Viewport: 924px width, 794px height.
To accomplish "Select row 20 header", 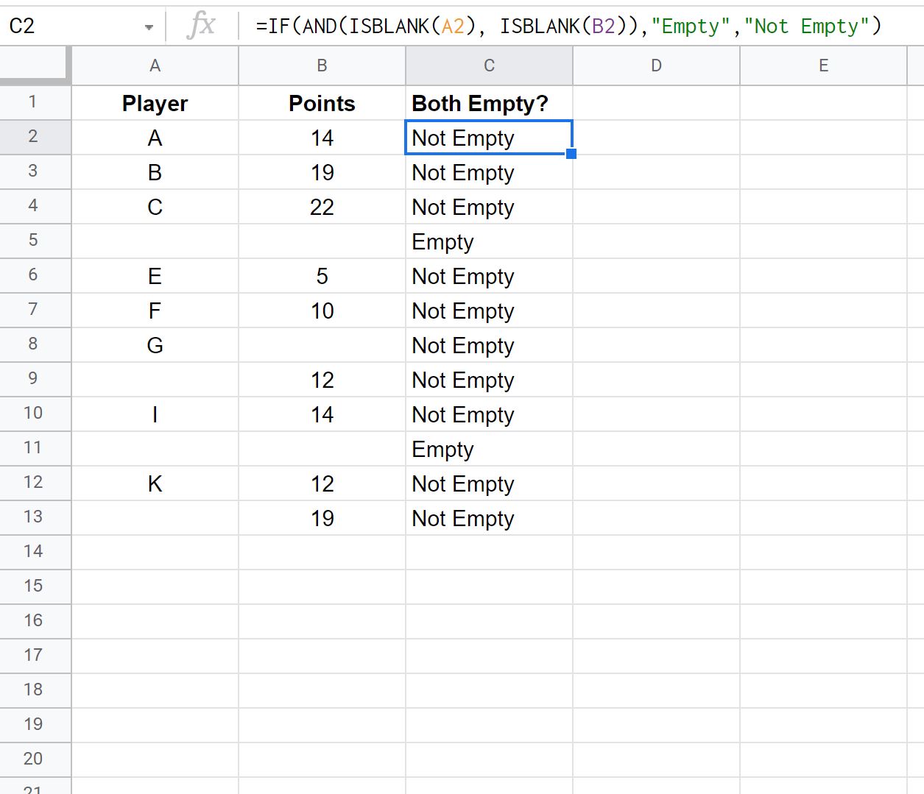I will point(34,759).
